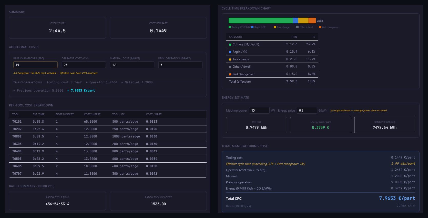Viewport: 428px width, 218px height.
Task: Click the Cutting (G1/G2/G3) legend swatch
Action: [x=230, y=27]
